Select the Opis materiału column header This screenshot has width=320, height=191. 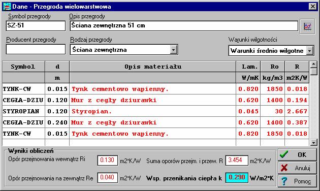click(153, 67)
